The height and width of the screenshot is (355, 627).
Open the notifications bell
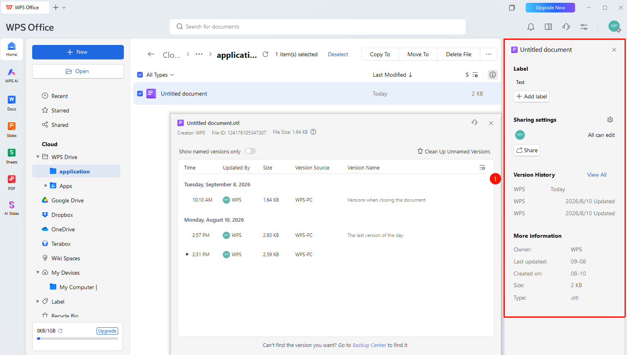[x=531, y=27]
